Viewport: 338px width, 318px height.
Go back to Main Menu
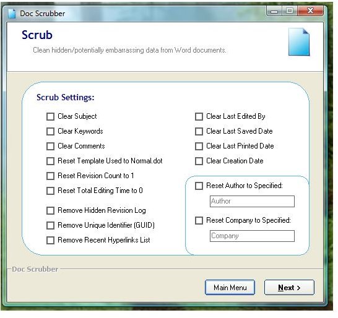click(230, 288)
